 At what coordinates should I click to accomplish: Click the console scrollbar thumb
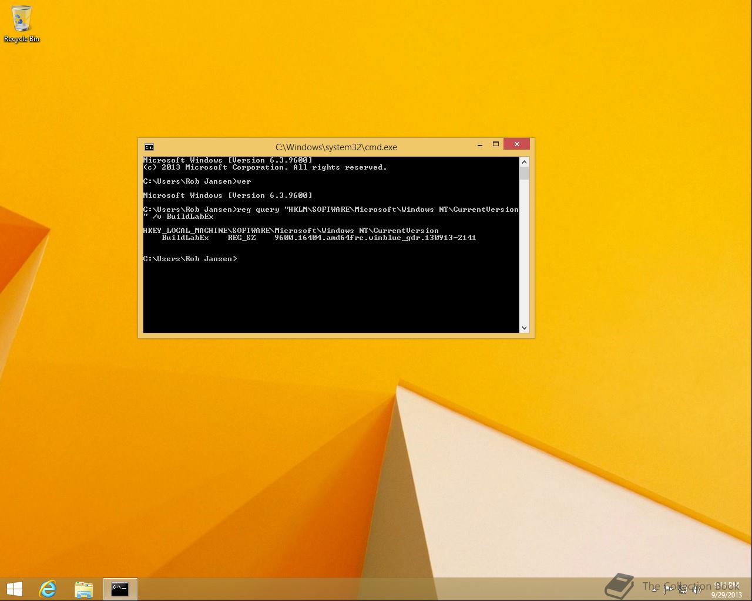coord(525,173)
